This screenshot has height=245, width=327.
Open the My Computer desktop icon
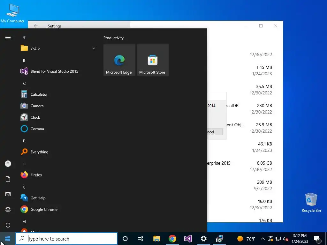[12, 13]
